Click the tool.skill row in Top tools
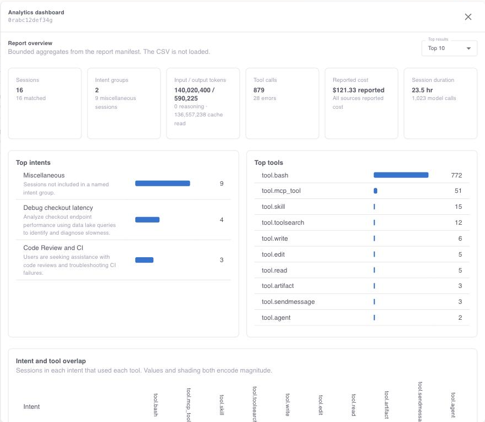Image resolution: width=485 pixels, height=422 pixels. [362, 207]
